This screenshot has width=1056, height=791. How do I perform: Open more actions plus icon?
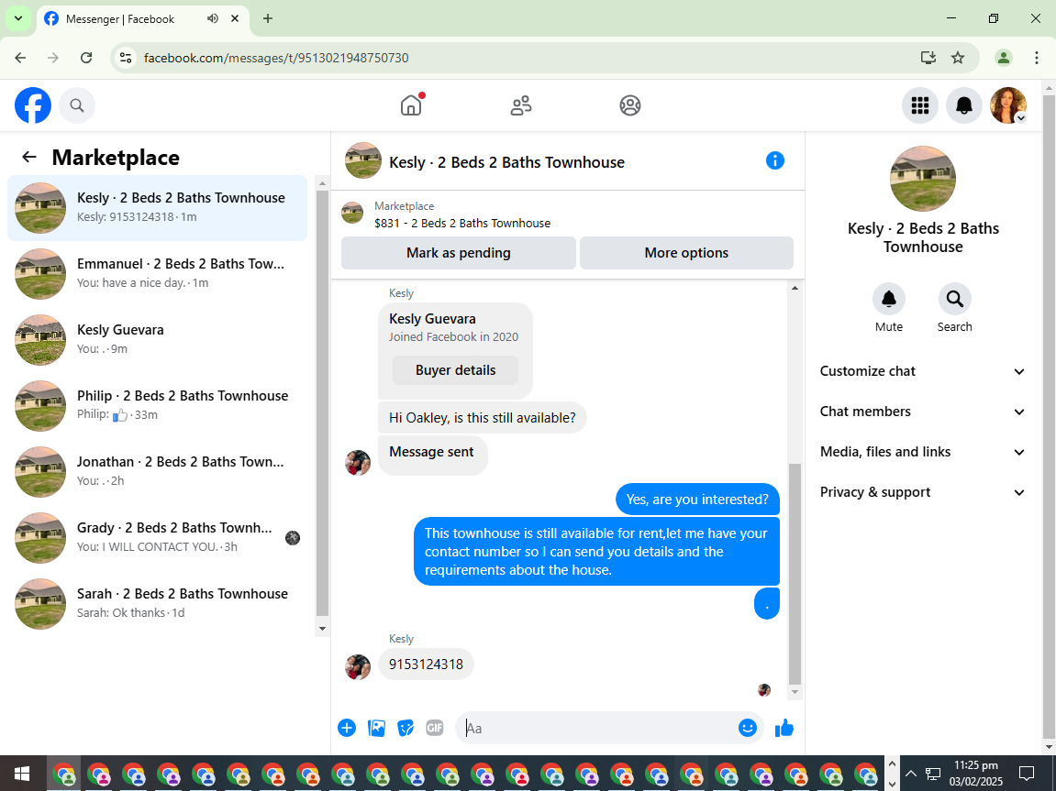point(347,728)
